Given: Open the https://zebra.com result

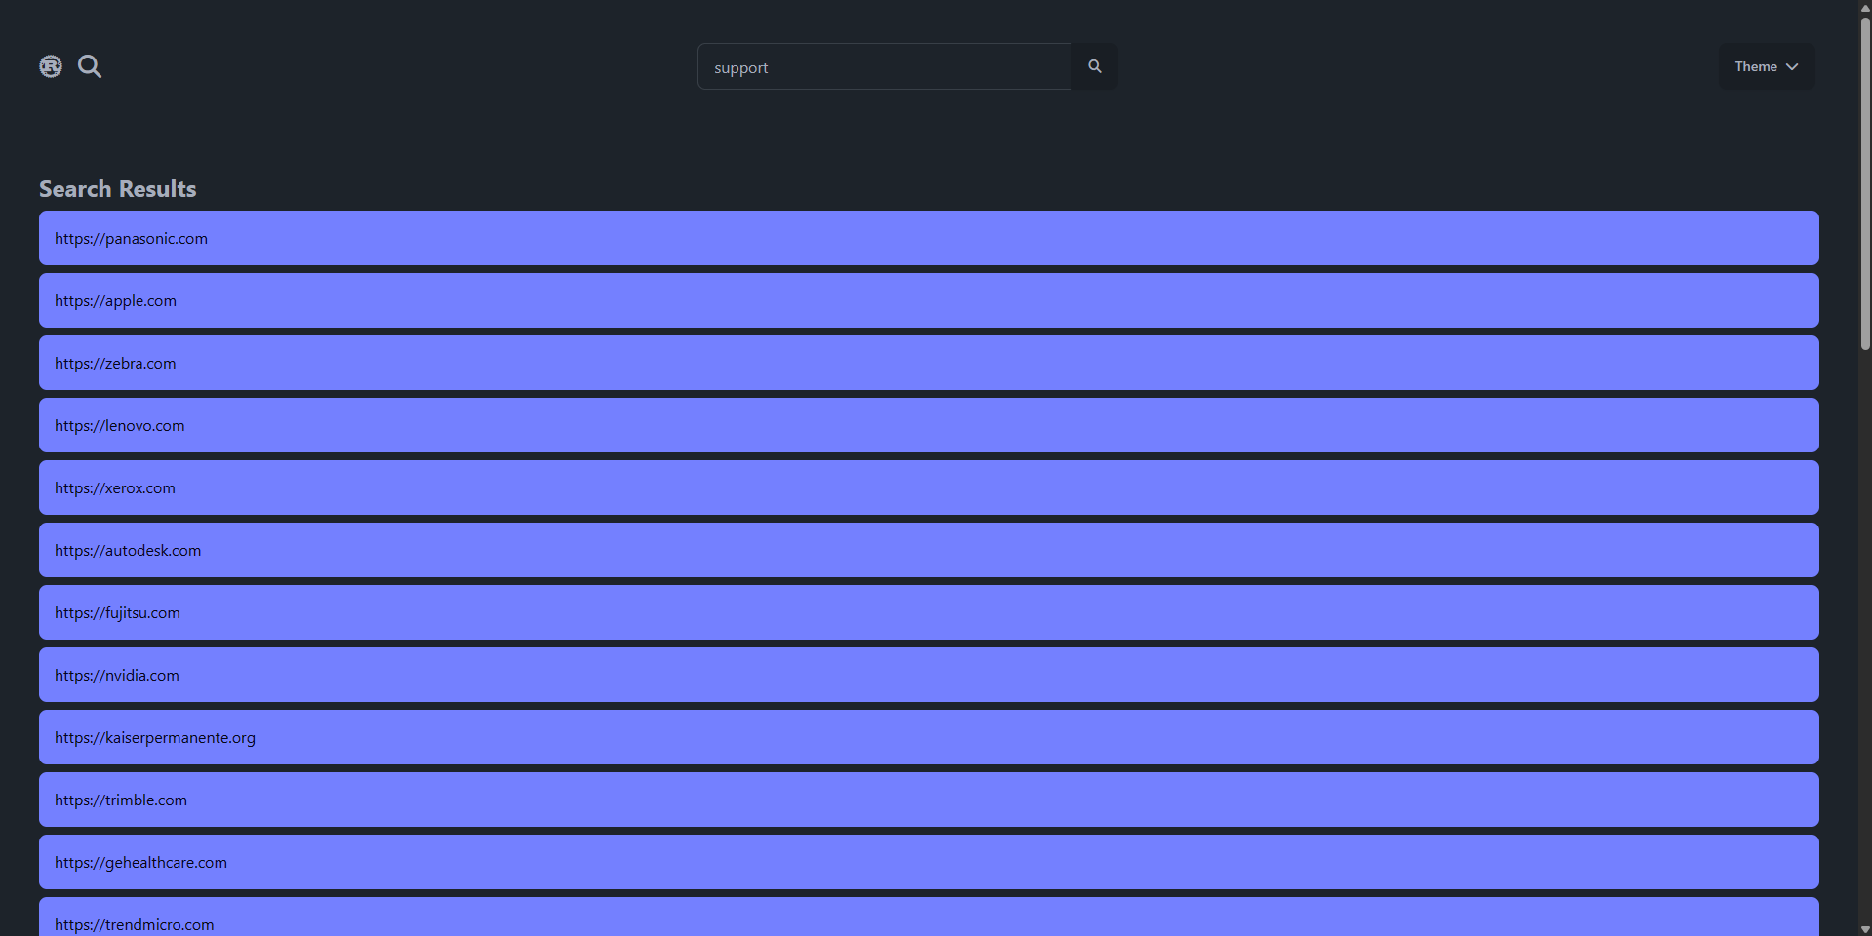Looking at the screenshot, I should tap(929, 363).
